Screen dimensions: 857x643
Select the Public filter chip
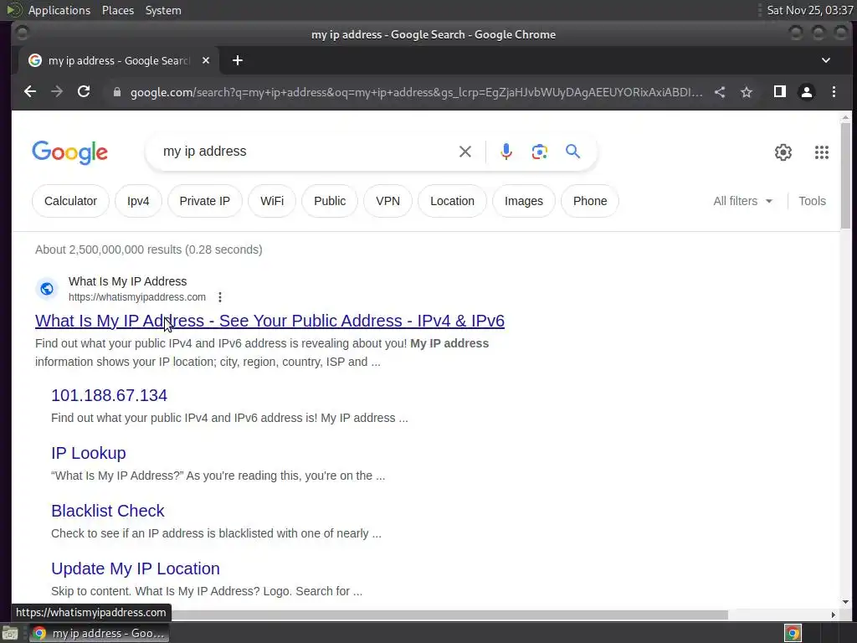(330, 201)
